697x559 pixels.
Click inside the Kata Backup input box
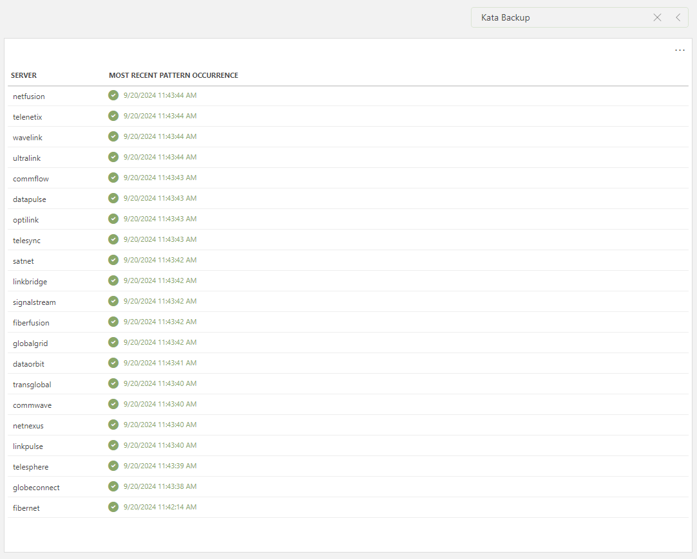tap(560, 17)
